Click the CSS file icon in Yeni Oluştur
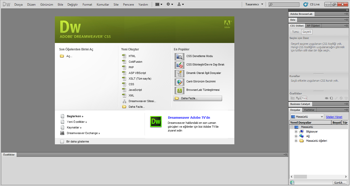The image size is (350, 186). click(x=124, y=84)
